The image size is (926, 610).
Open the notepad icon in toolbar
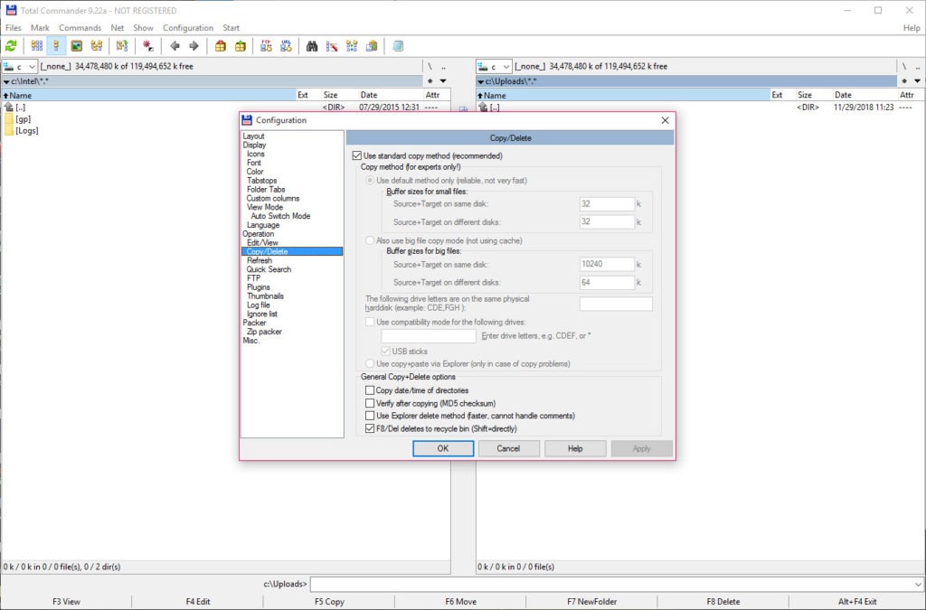point(398,46)
